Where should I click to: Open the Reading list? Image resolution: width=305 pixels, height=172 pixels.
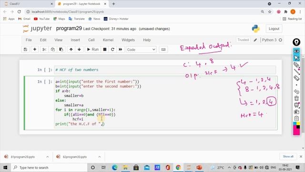292,19
